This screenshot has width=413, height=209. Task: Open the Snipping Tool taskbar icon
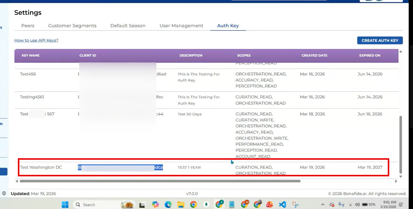coord(295,205)
